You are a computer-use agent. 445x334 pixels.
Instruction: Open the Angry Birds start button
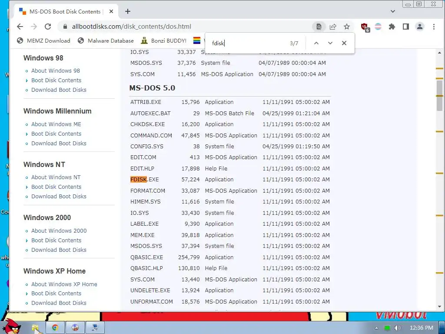click(x=13, y=326)
